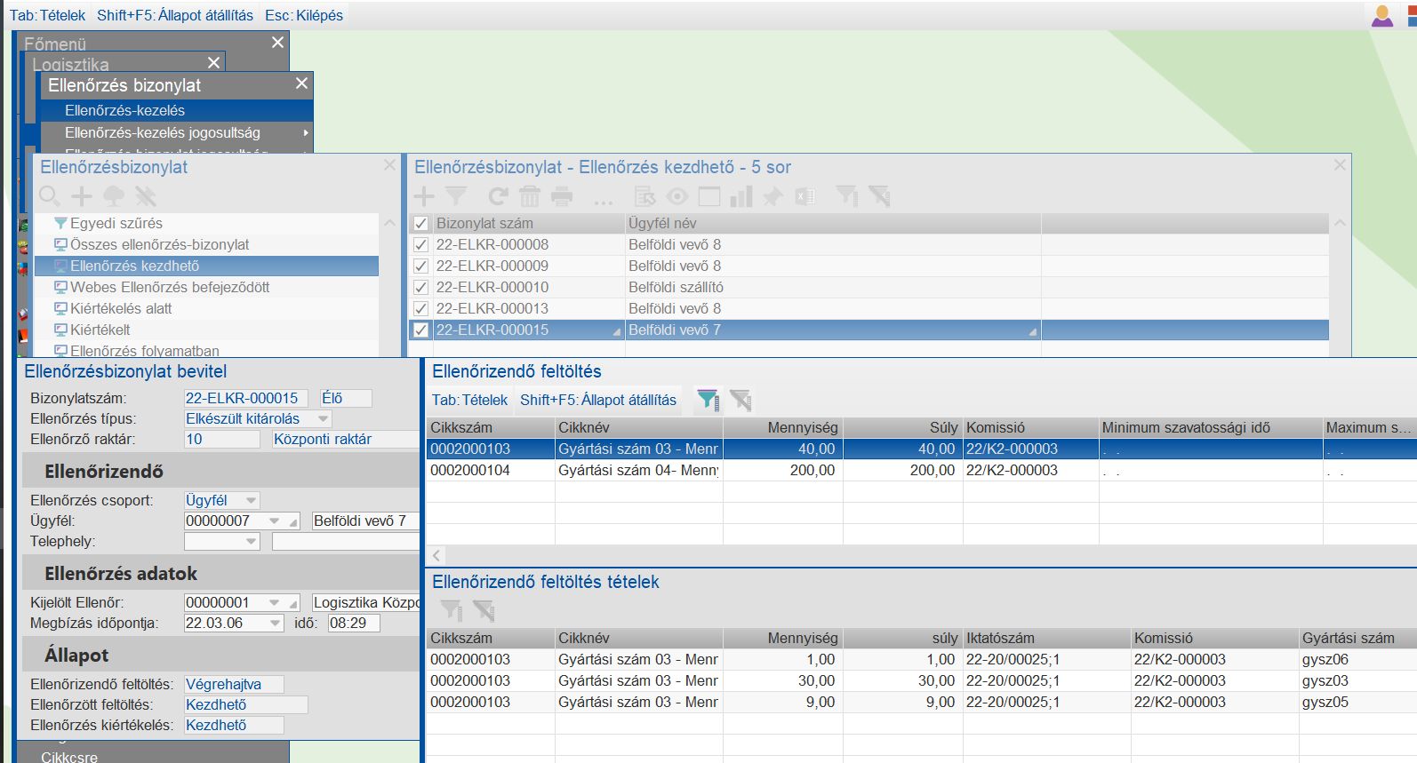Screen dimensions: 1417x763
Task: Click the Tab: Tételek button above item grid
Action: click(x=469, y=400)
